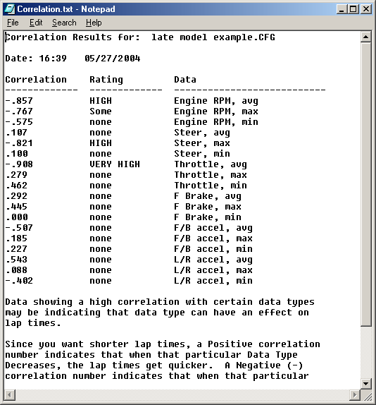
Task: Close the Correlation.txt Notepad window
Action: 366,9
